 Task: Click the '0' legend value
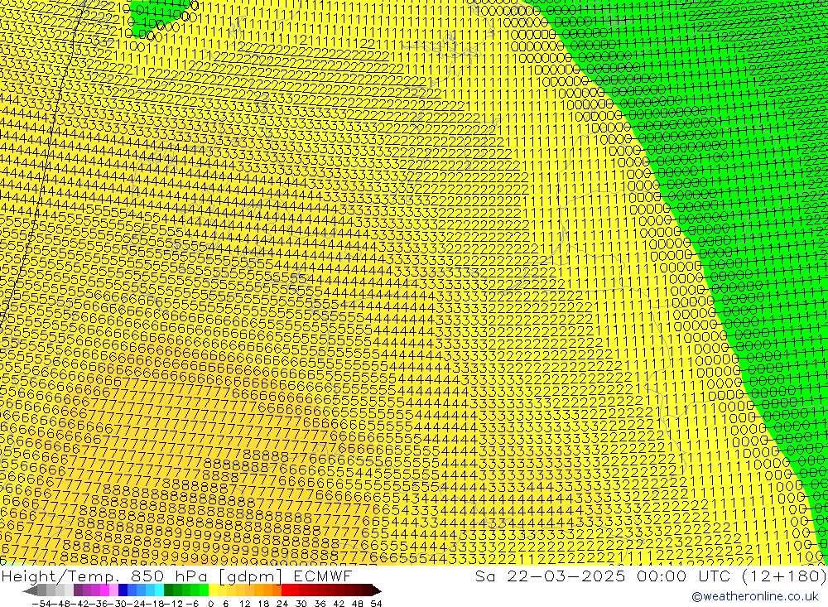click(210, 604)
